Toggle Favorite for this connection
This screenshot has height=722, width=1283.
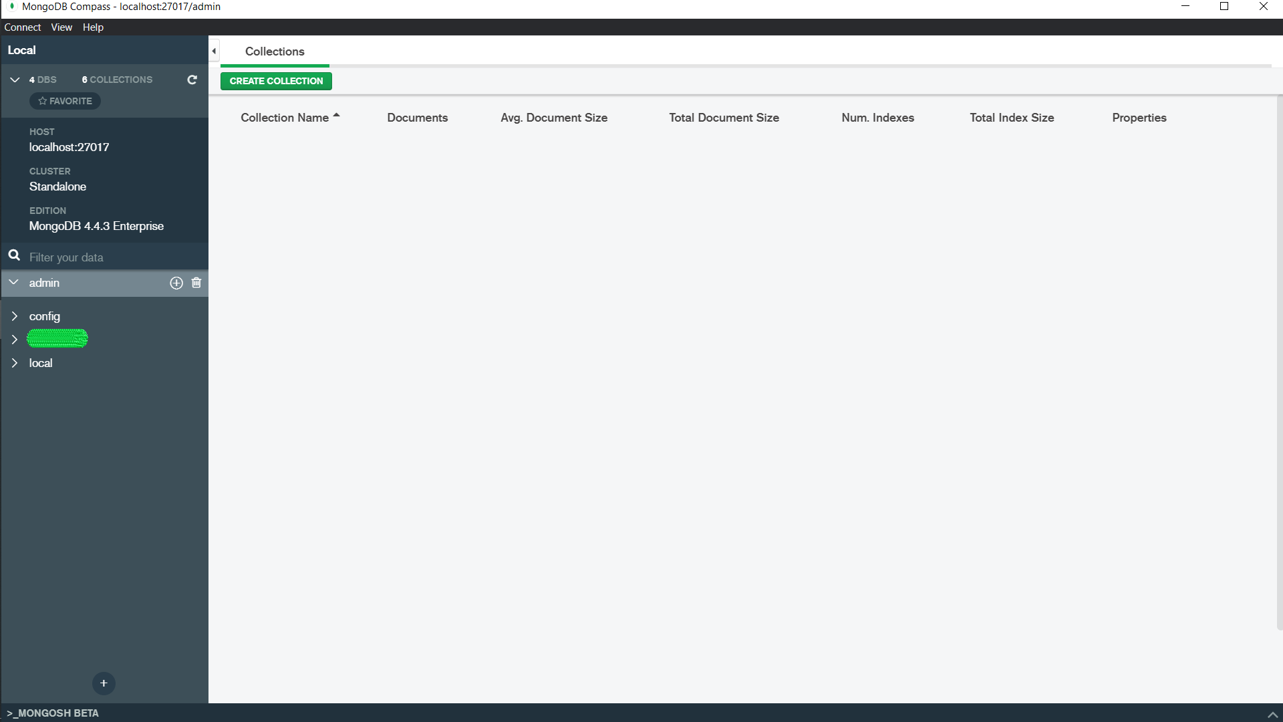point(64,101)
